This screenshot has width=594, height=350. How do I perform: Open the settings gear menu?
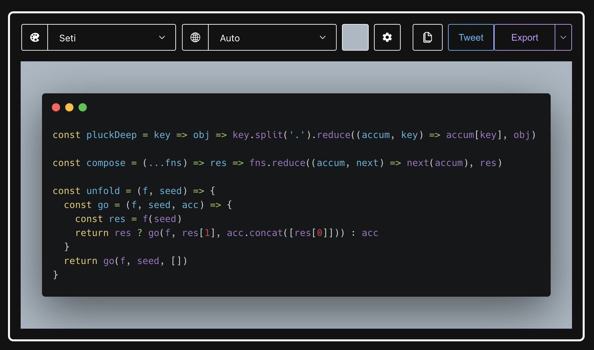(x=387, y=37)
